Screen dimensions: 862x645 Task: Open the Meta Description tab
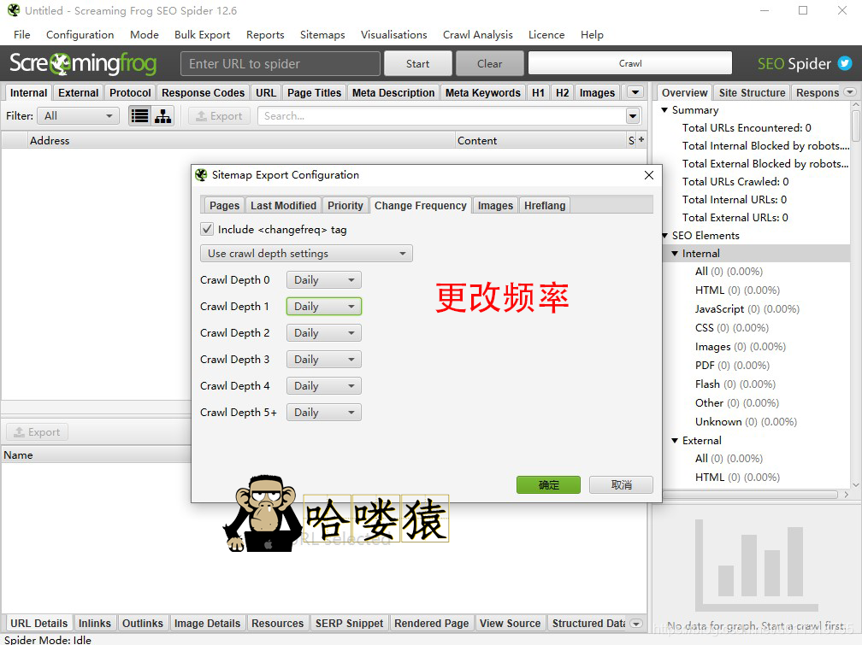click(x=393, y=92)
